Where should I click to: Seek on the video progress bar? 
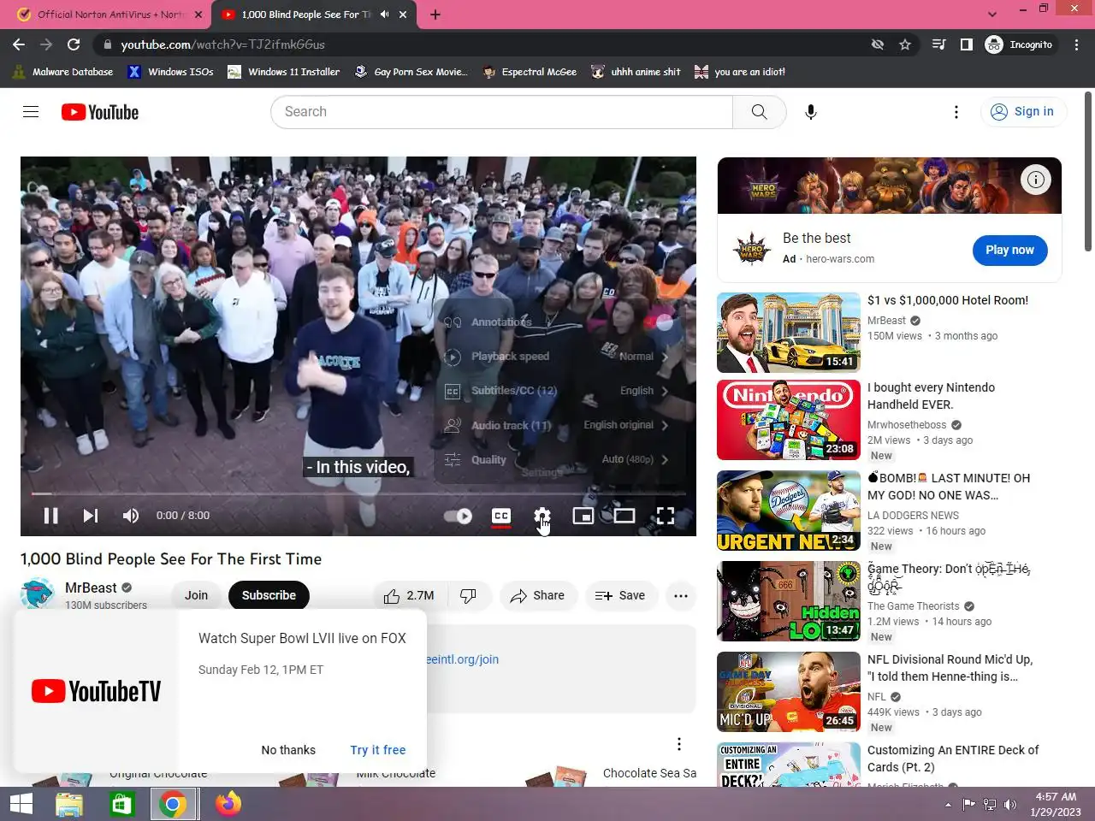(358, 493)
